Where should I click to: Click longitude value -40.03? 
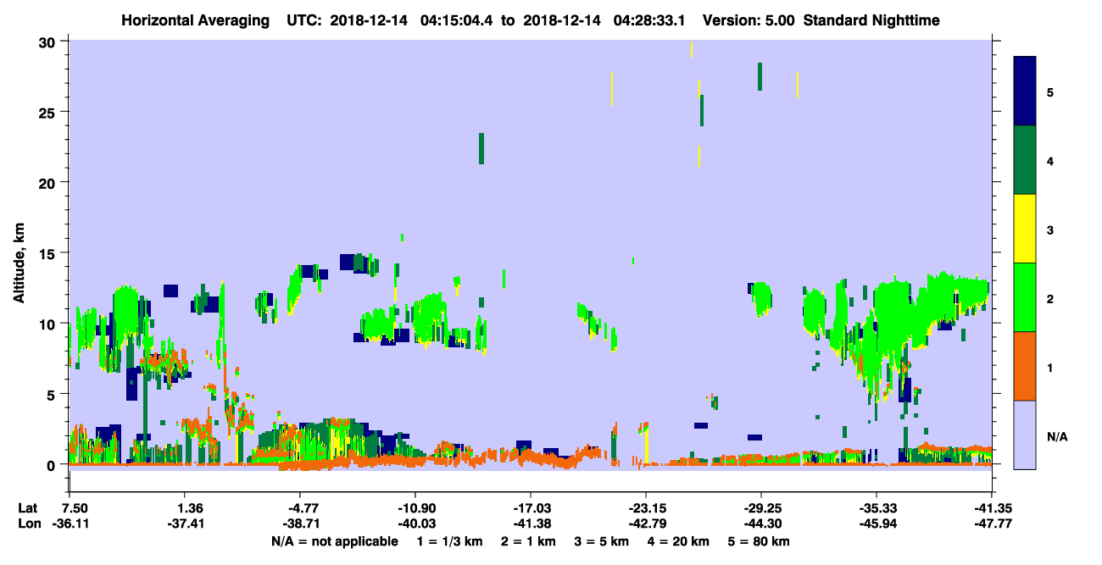click(x=415, y=523)
